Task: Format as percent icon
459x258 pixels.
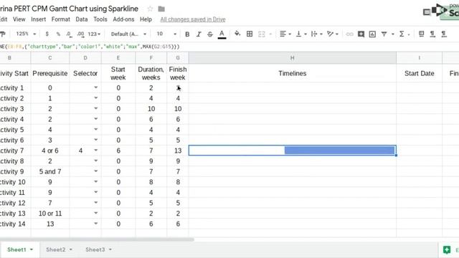Action: coord(58,34)
